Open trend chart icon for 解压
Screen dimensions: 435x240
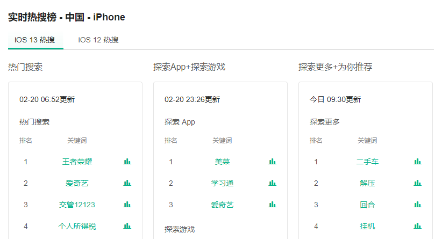click(417, 183)
